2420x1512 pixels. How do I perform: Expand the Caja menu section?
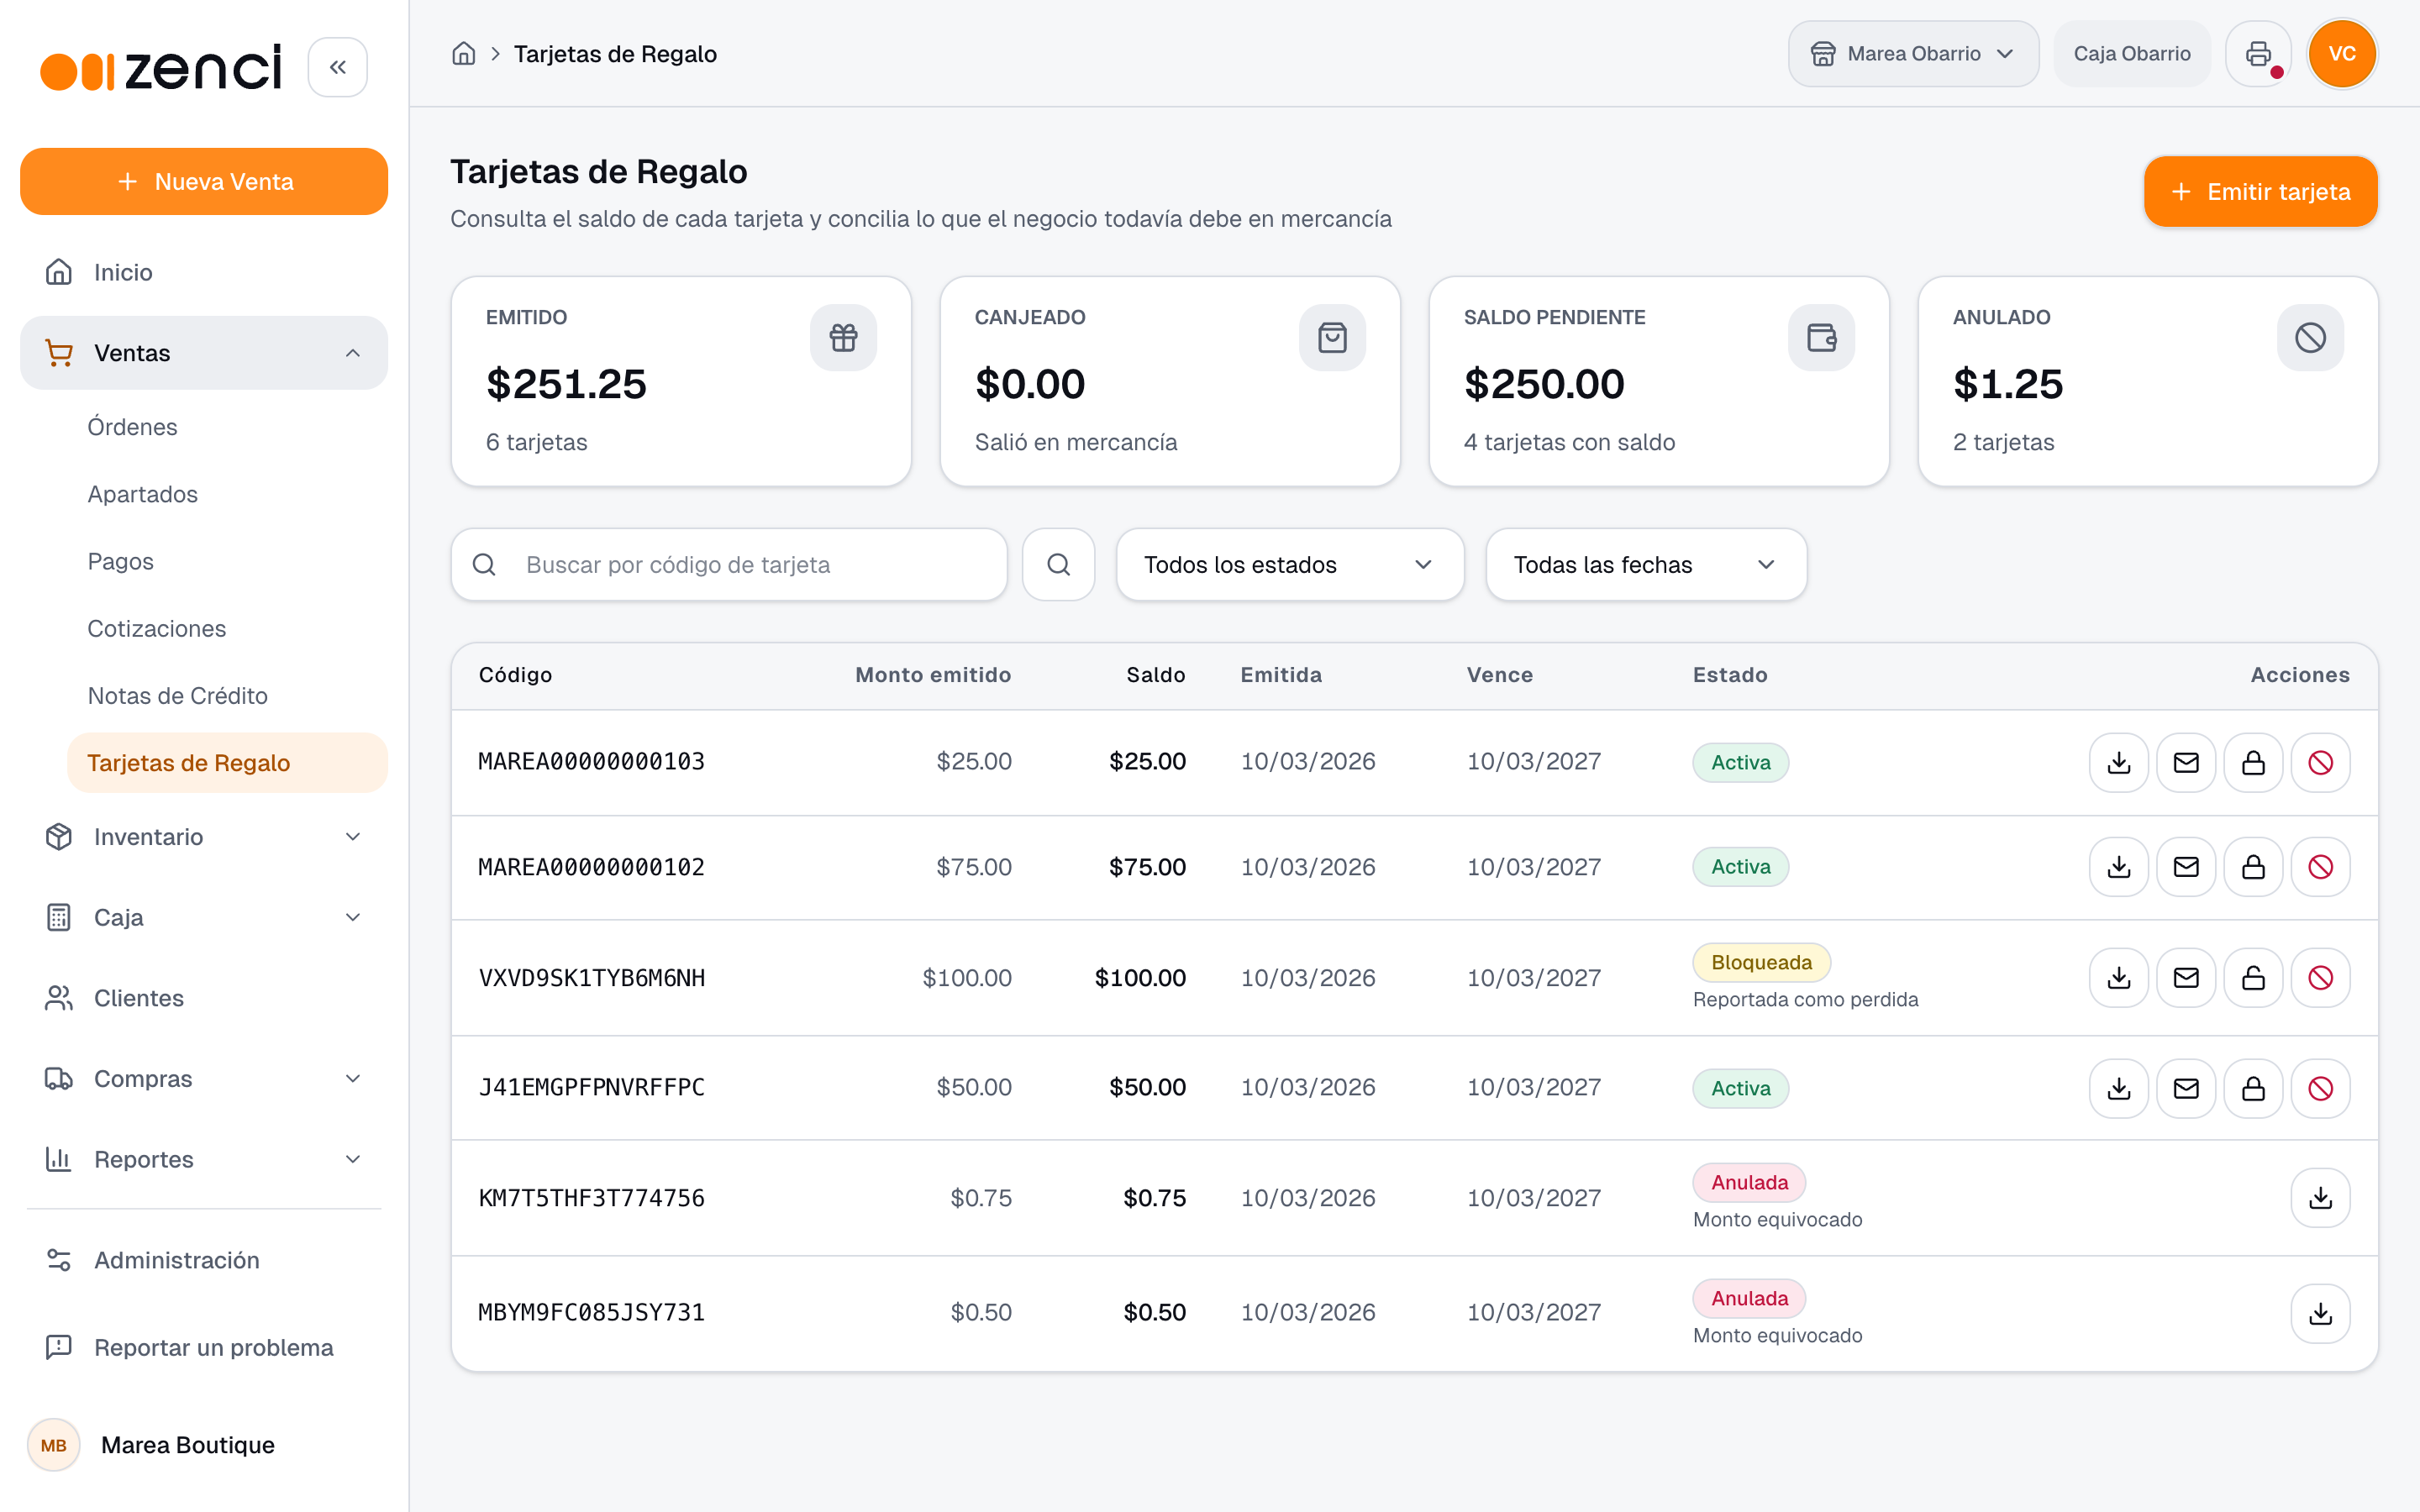tap(204, 917)
